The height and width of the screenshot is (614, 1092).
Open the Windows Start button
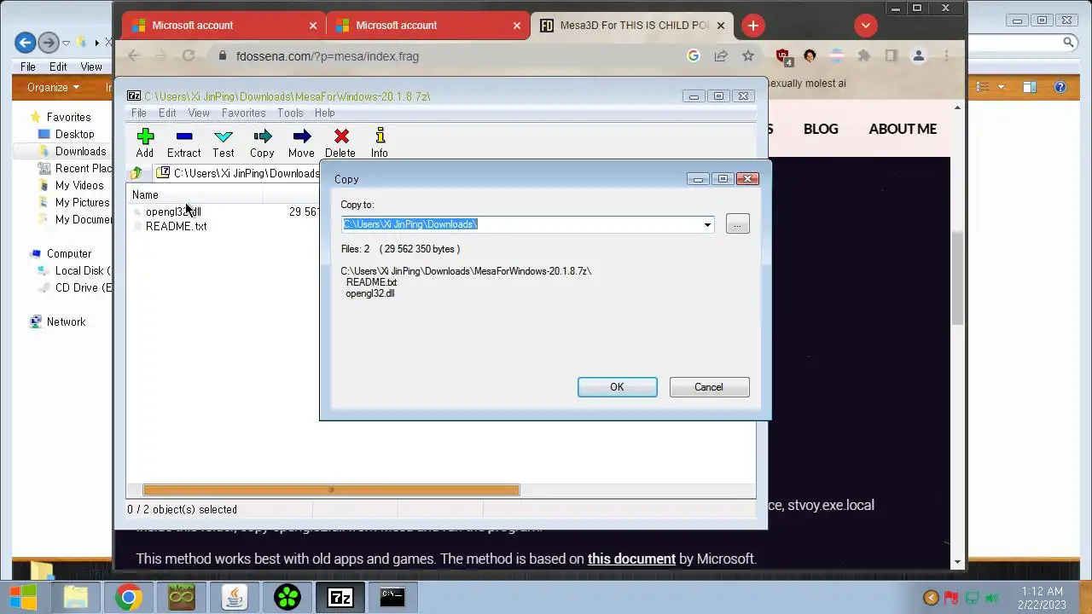pyautogui.click(x=23, y=597)
